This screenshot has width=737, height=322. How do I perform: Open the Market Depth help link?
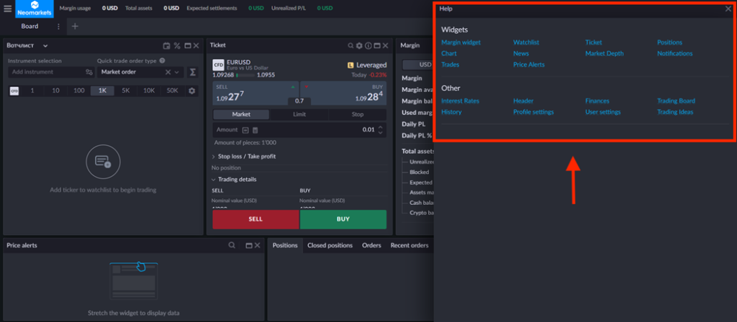click(x=604, y=53)
